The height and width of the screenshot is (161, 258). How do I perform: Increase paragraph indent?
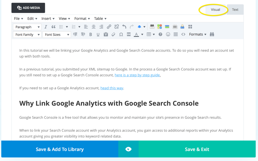83,34
